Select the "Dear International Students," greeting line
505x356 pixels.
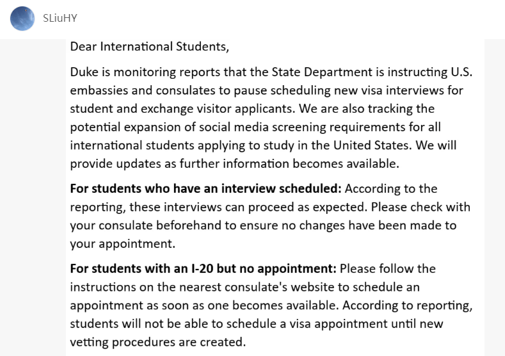(149, 47)
